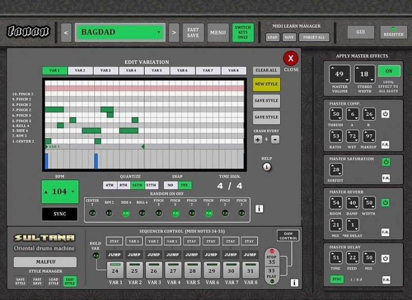Click Forget All in MIDI Learn Manager
The image size is (412, 300).
coord(314,37)
